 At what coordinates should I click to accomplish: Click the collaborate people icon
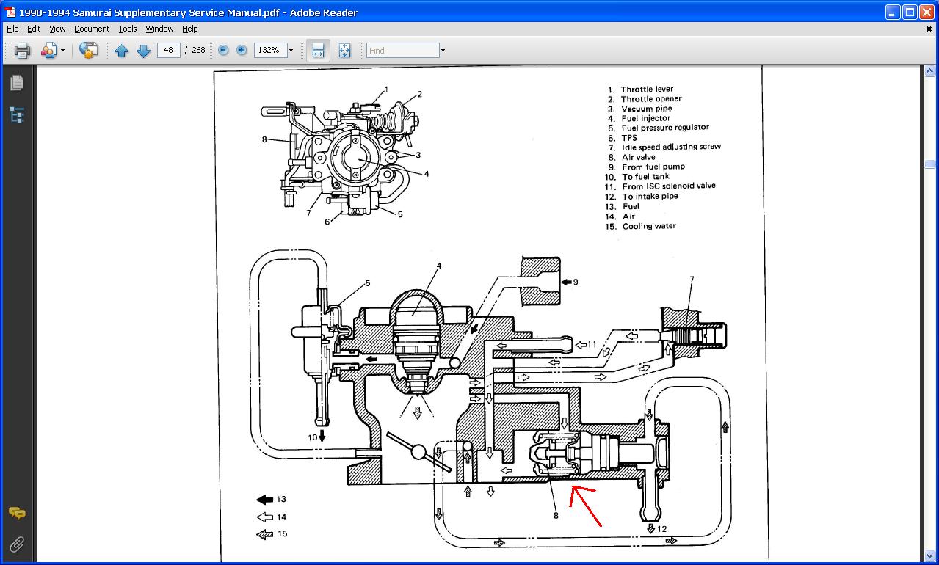pyautogui.click(x=48, y=51)
